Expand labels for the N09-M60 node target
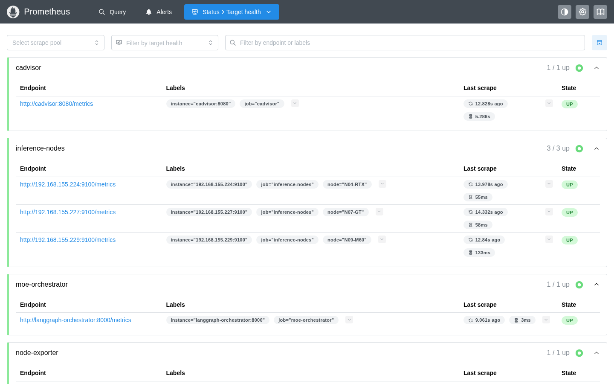 [382, 239]
